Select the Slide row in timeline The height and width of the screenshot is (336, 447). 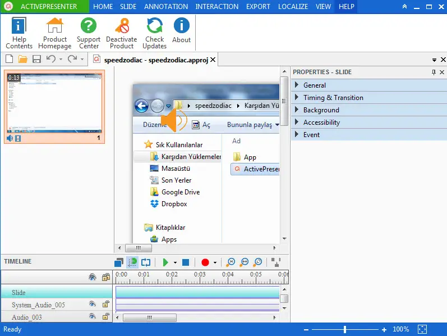tap(57, 292)
